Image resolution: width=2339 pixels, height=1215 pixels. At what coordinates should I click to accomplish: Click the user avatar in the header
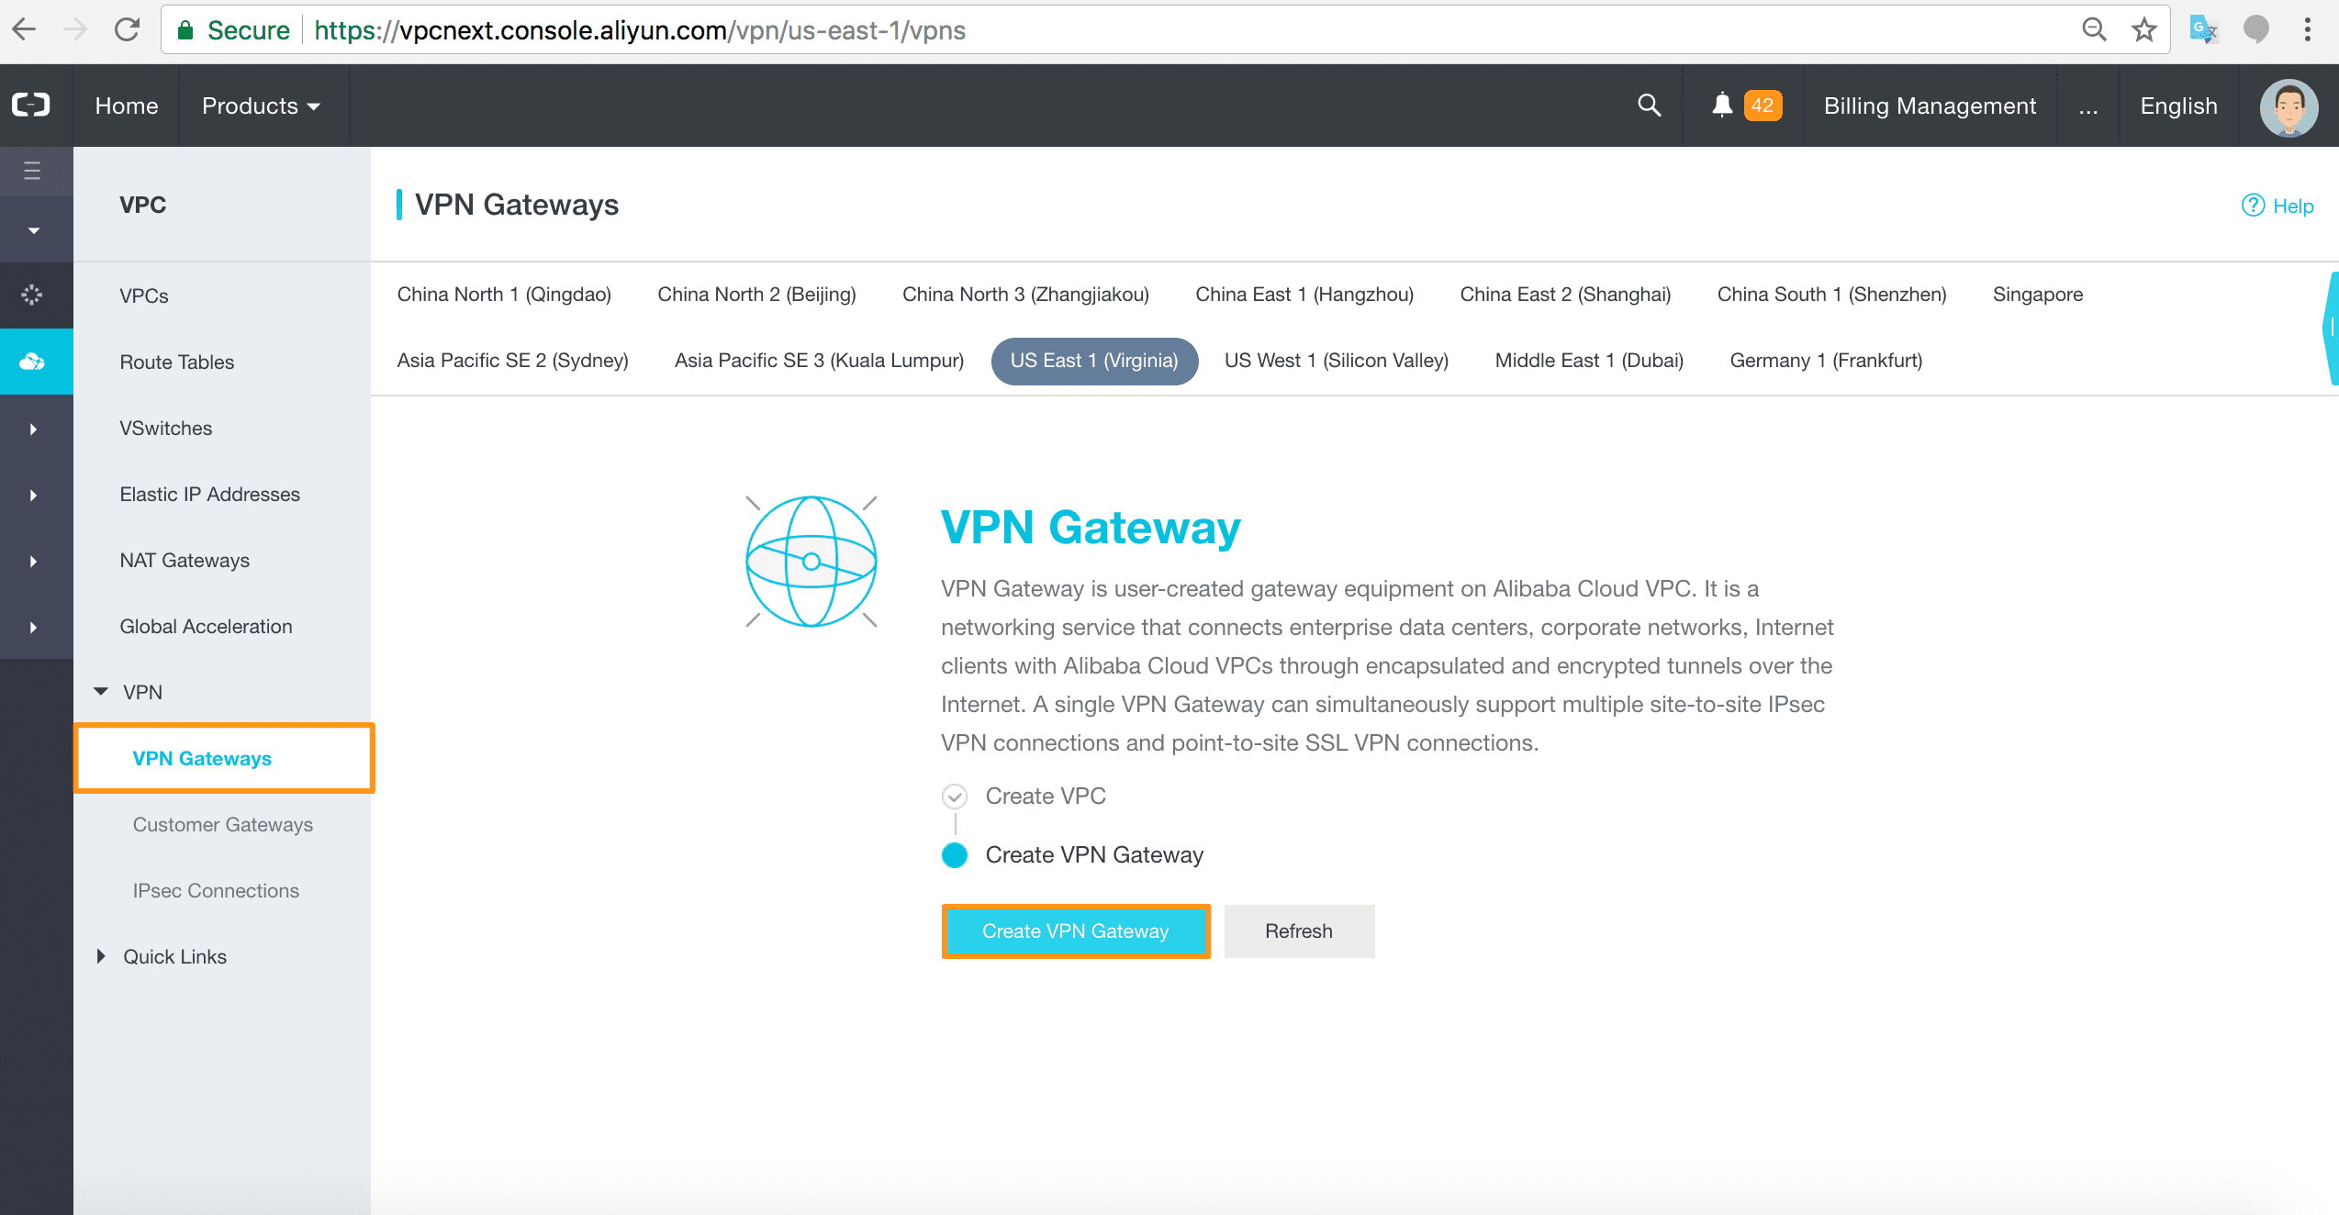point(2289,107)
